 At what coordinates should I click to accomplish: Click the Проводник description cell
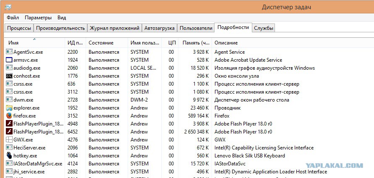228,108
